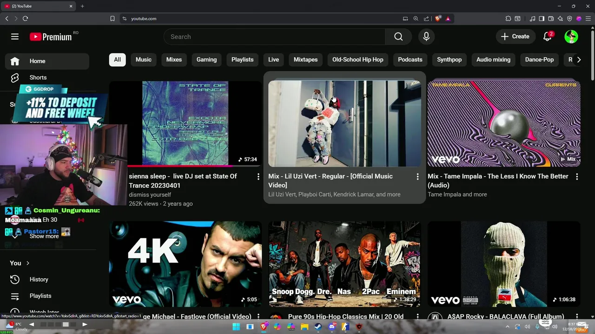Open the Leo AI sparkle icon
Viewport: 595px width, 334px height.
click(x=560, y=19)
